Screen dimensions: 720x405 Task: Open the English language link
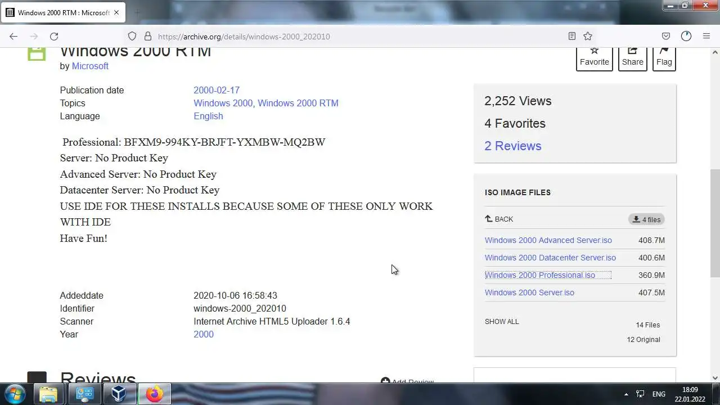pos(208,116)
